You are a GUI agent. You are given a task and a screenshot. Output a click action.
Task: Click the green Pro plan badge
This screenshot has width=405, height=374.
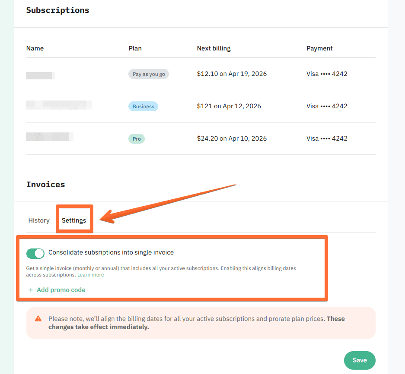(x=137, y=139)
